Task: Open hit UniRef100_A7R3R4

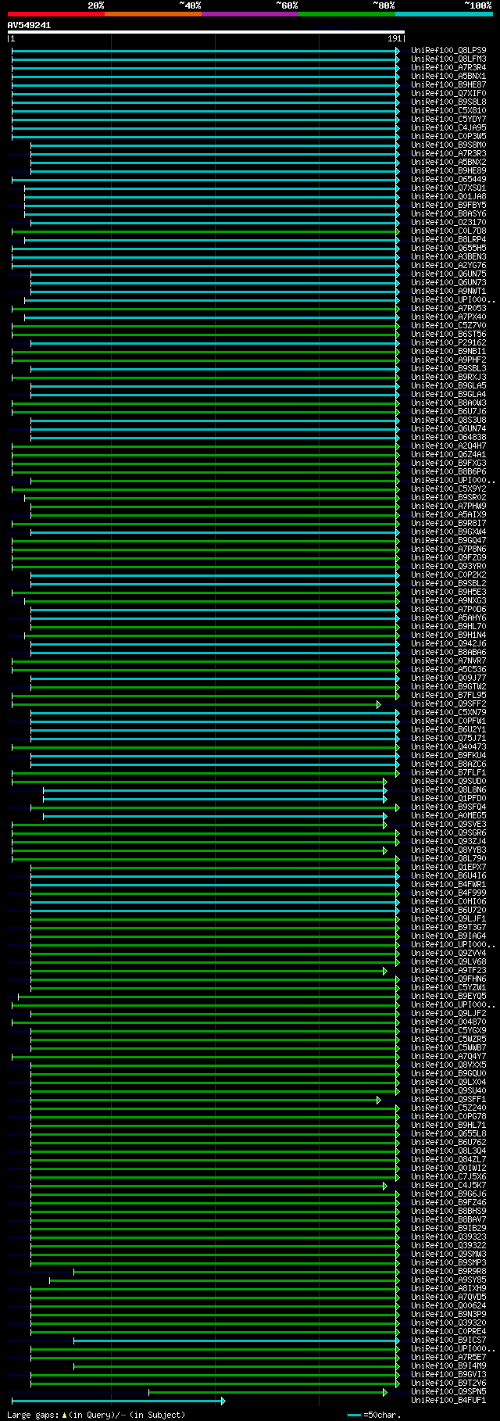Action: 448,68
